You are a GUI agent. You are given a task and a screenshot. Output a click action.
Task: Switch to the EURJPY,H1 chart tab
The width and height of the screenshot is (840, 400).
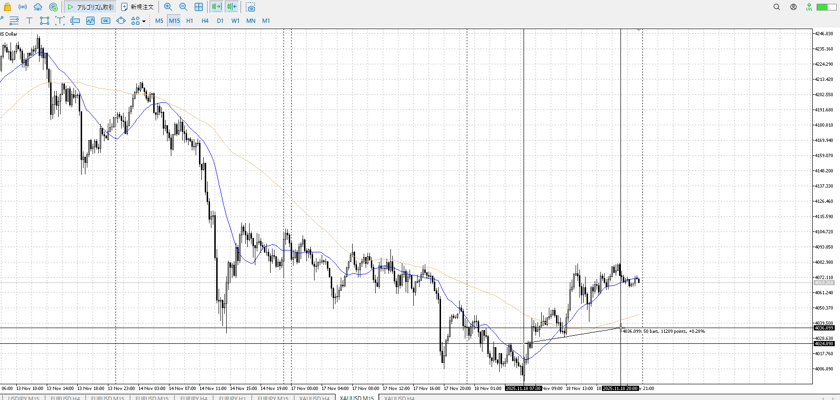click(x=232, y=397)
